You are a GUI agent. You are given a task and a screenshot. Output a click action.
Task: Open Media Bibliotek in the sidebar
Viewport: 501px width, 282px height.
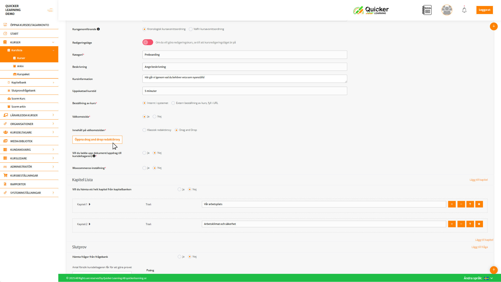click(x=21, y=141)
